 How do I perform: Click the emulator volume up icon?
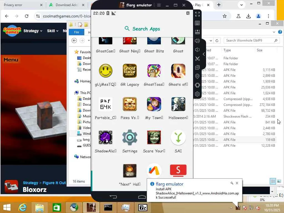pyautogui.click(x=197, y=41)
